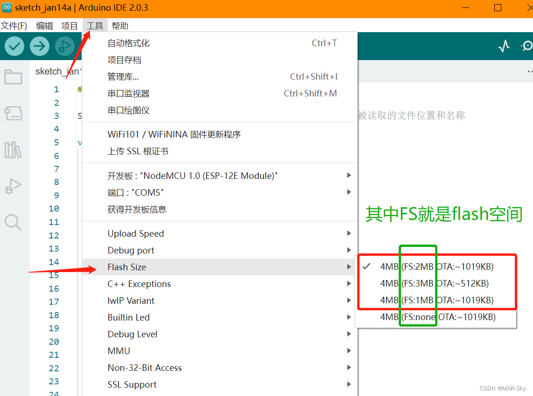This screenshot has height=396, width=533.
Task: Click the Upload arrow button
Action: tap(40, 46)
